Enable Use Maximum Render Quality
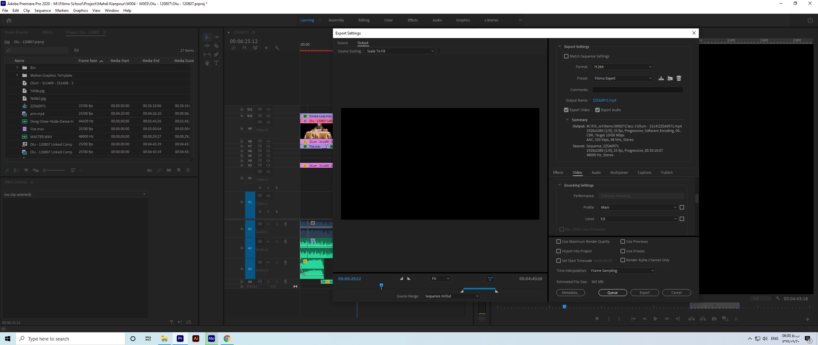The height and width of the screenshot is (345, 818). 559,241
